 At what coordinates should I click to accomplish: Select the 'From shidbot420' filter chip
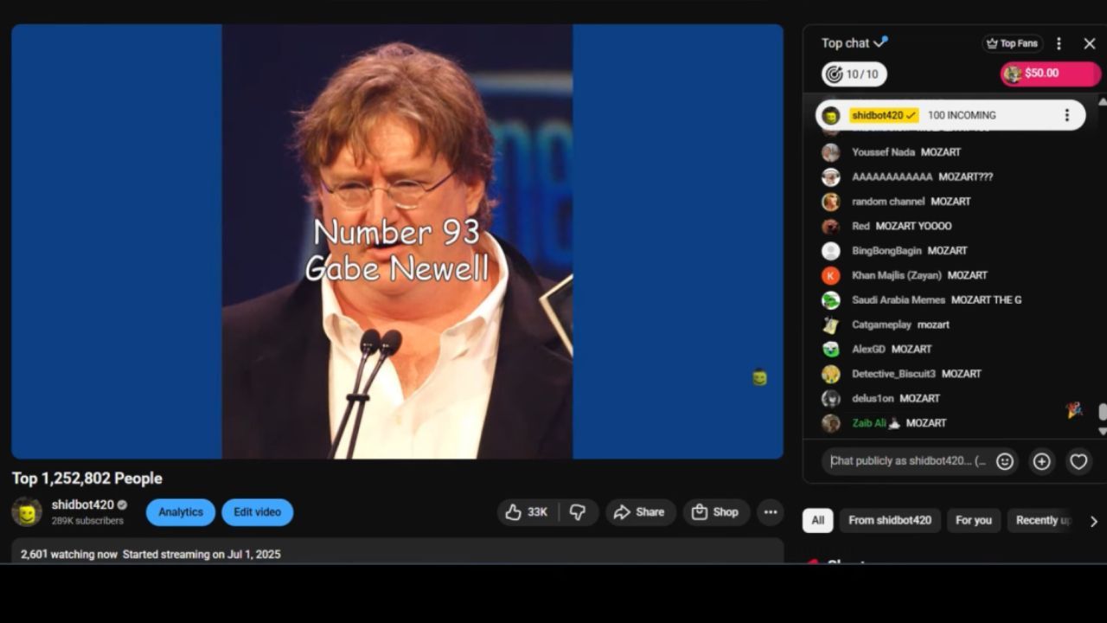(889, 520)
